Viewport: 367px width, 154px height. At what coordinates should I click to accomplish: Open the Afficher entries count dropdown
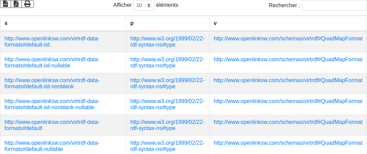(x=144, y=5)
